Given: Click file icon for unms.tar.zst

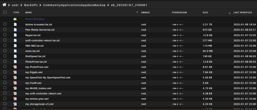Looking at the screenshot, I should [15, 51].
